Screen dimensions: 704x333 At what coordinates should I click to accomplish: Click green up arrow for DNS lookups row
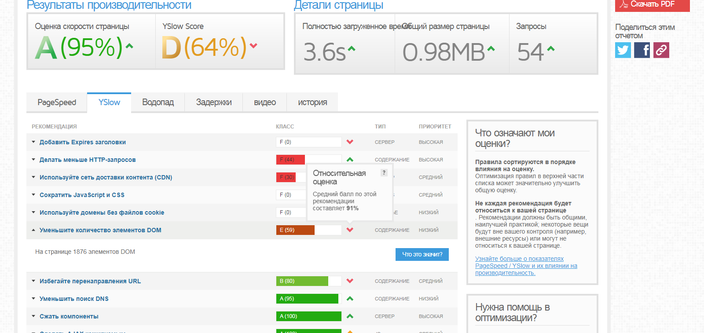click(350, 299)
